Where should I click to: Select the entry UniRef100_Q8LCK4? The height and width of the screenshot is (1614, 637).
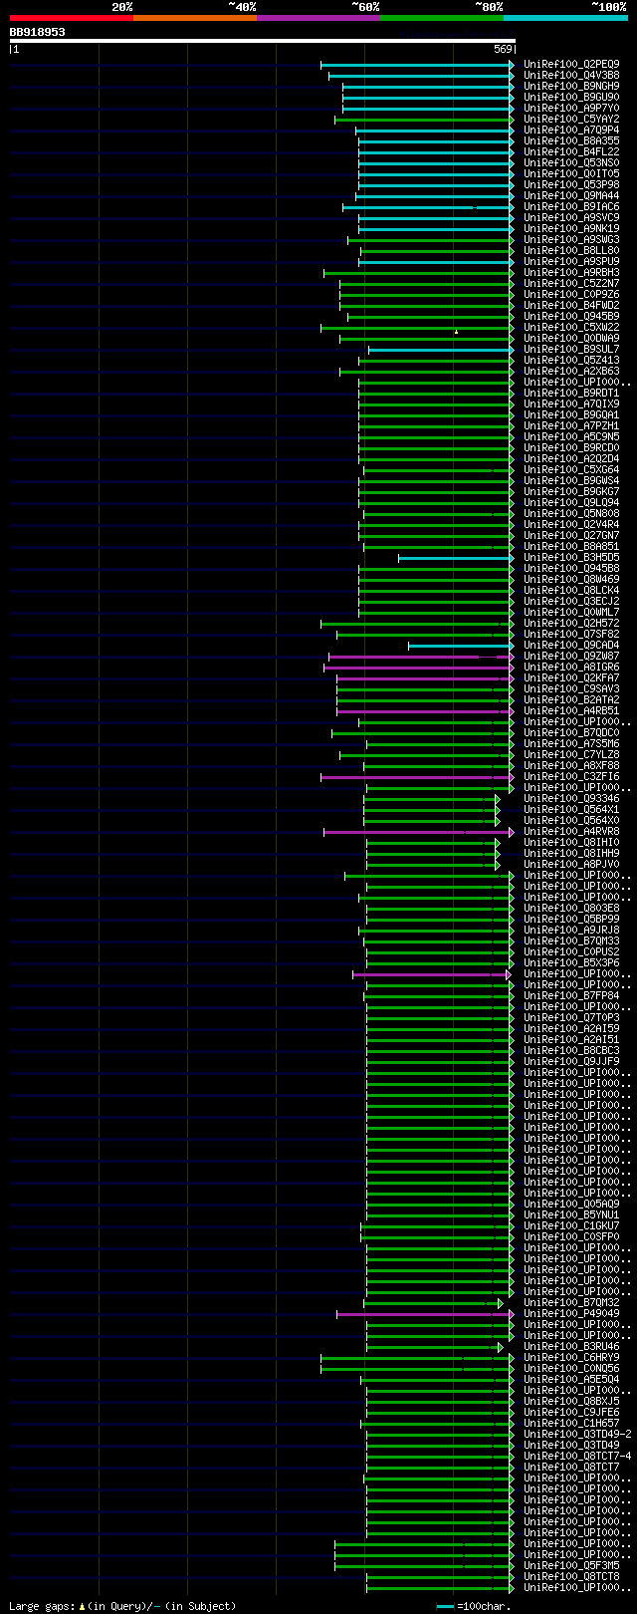[x=571, y=590]
